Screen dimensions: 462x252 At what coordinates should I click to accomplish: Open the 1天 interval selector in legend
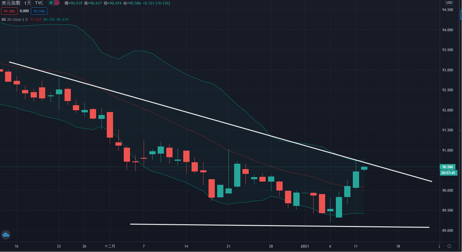pos(28,3)
